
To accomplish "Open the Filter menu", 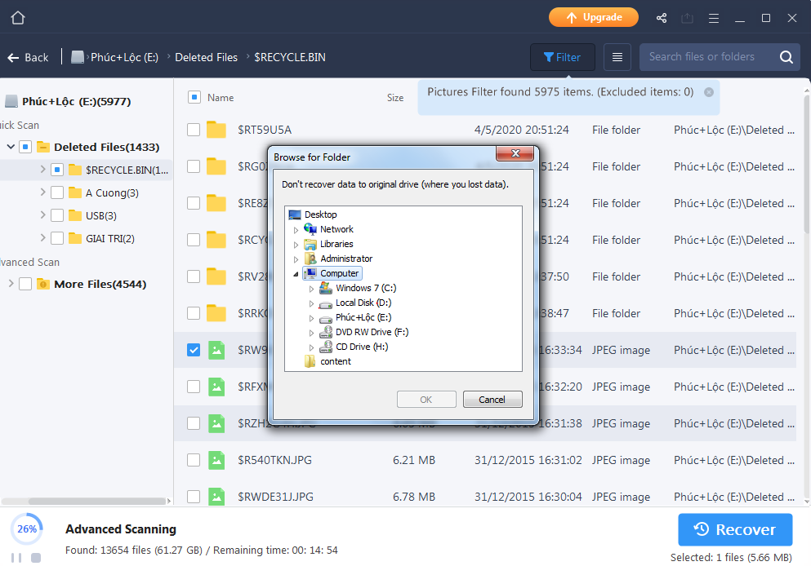I will coord(562,57).
